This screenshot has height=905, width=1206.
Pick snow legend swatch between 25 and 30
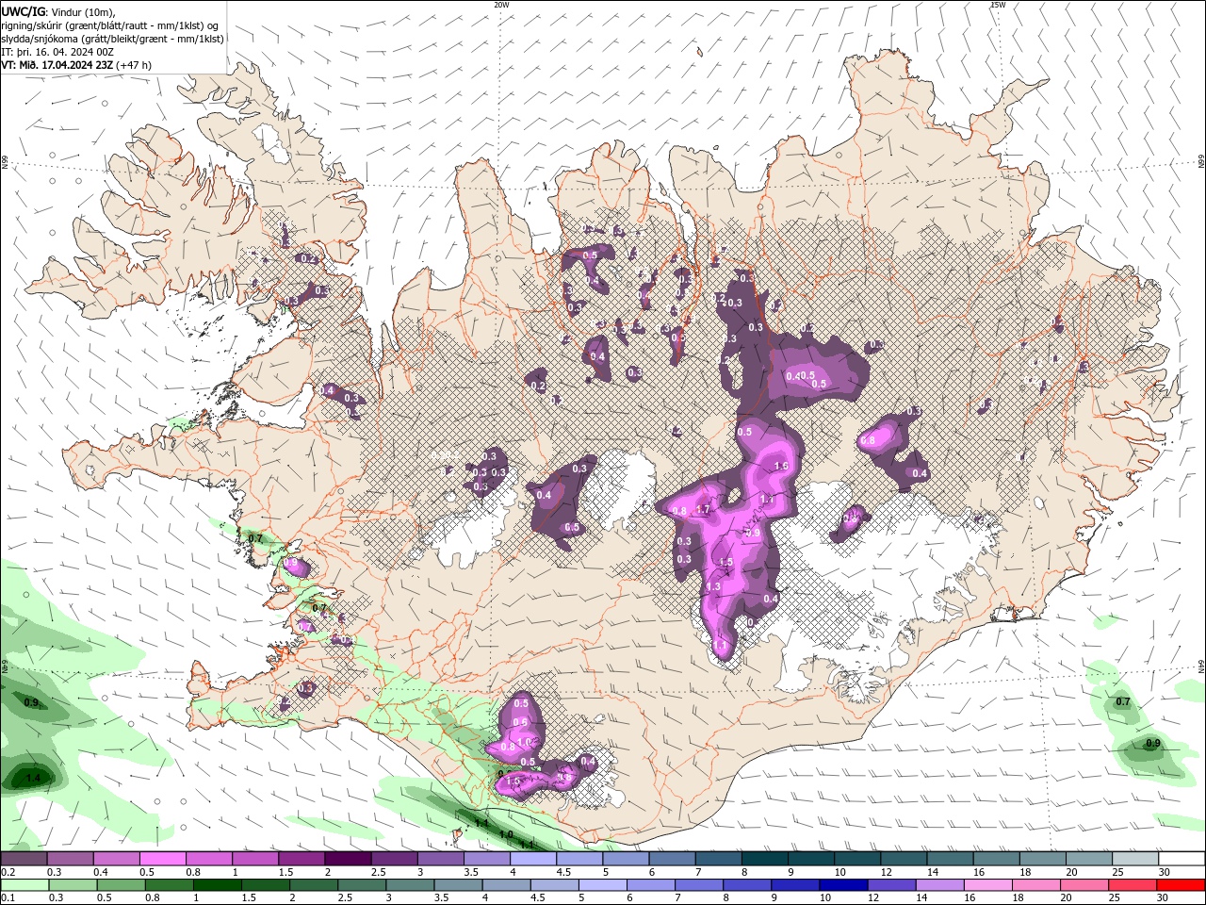tap(1136, 859)
